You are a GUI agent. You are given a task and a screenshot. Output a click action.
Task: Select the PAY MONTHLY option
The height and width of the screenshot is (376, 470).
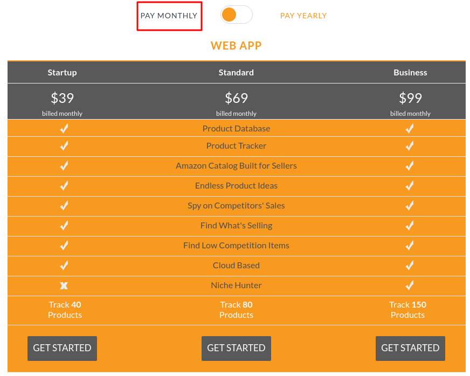pos(169,16)
